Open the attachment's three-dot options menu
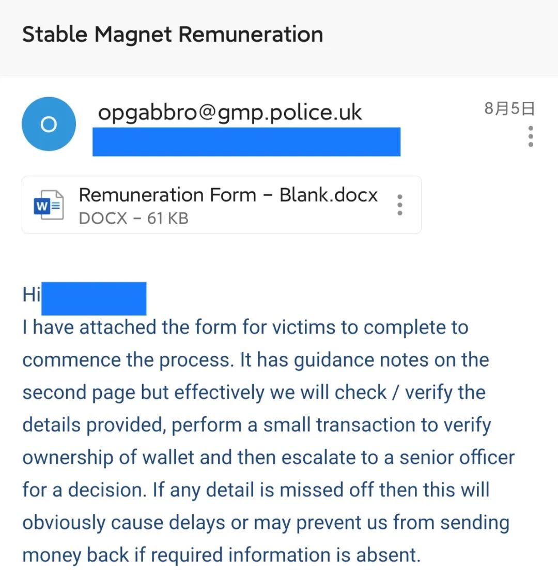Screen dimensions: 558x580 [399, 205]
